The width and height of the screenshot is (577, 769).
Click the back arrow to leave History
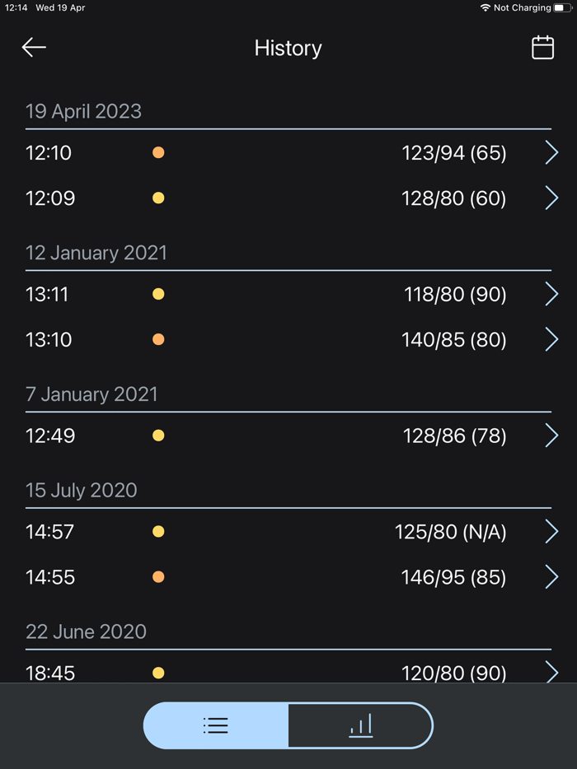click(x=33, y=47)
